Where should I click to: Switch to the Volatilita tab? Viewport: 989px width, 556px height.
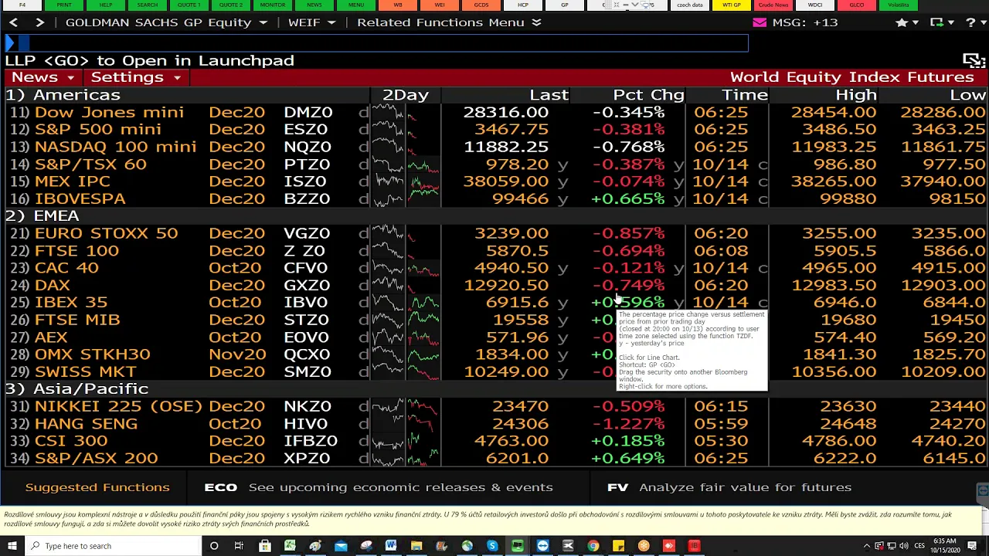[x=899, y=5]
